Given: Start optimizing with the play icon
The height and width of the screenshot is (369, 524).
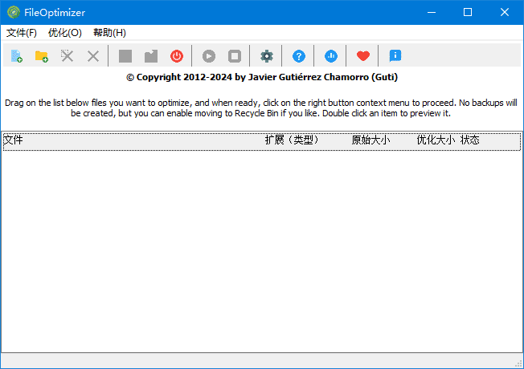Looking at the screenshot, I should 209,56.
